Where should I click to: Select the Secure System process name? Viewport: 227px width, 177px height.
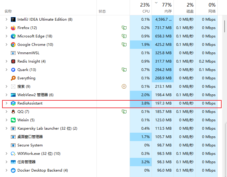point(30,145)
